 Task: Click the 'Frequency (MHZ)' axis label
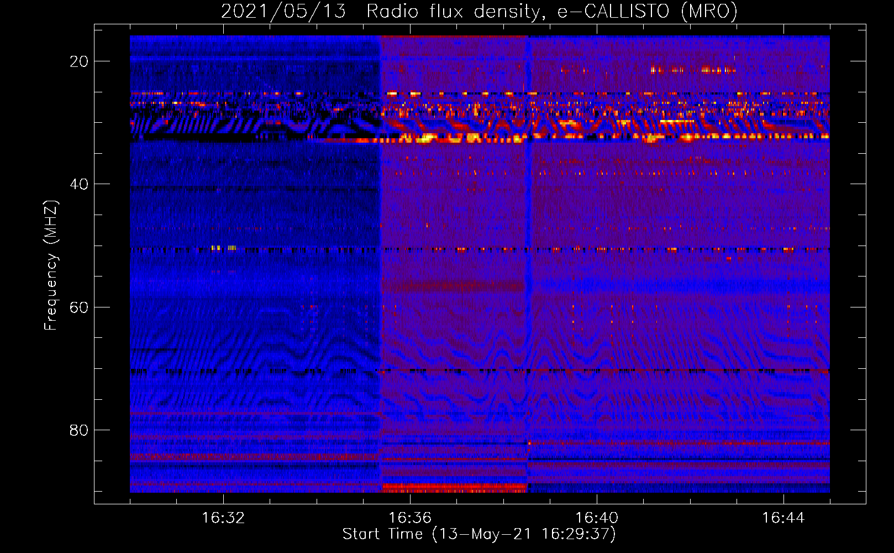click(51, 265)
